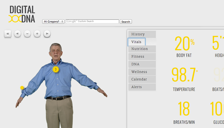
Task: Click the yellow marker numbered 3 on chest
Action: point(56,69)
